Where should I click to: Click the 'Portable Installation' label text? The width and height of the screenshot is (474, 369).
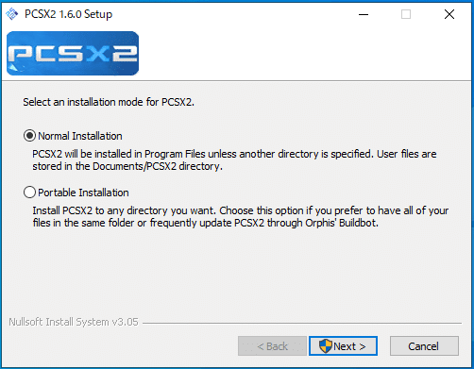coord(83,193)
